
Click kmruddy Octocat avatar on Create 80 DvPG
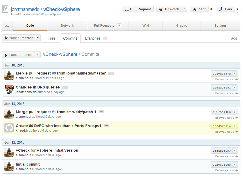9,128
